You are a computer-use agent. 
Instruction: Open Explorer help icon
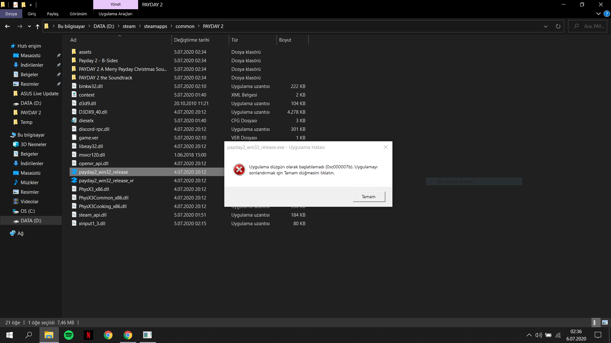(x=607, y=14)
